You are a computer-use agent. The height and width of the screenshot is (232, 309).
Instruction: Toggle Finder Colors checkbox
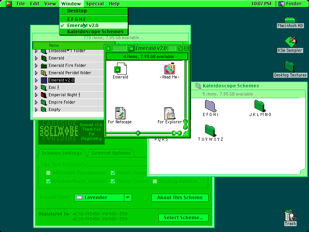pyautogui.click(x=113, y=181)
